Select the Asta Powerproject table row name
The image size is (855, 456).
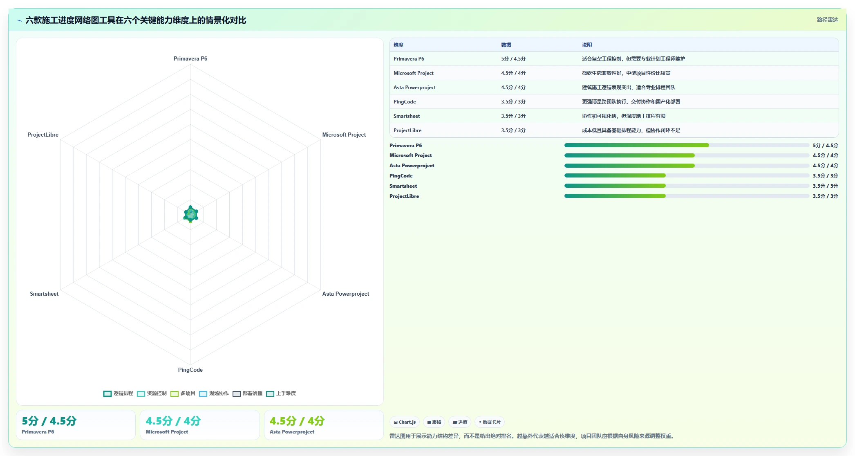pos(414,88)
